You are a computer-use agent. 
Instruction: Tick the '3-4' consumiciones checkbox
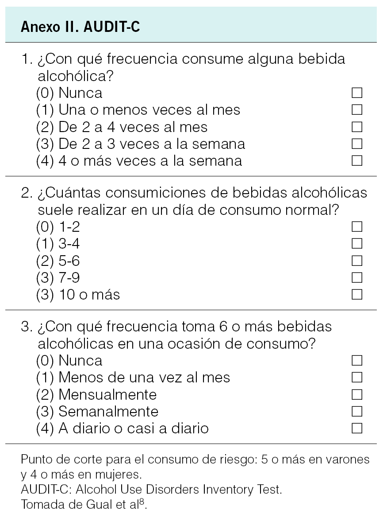pyautogui.click(x=357, y=244)
